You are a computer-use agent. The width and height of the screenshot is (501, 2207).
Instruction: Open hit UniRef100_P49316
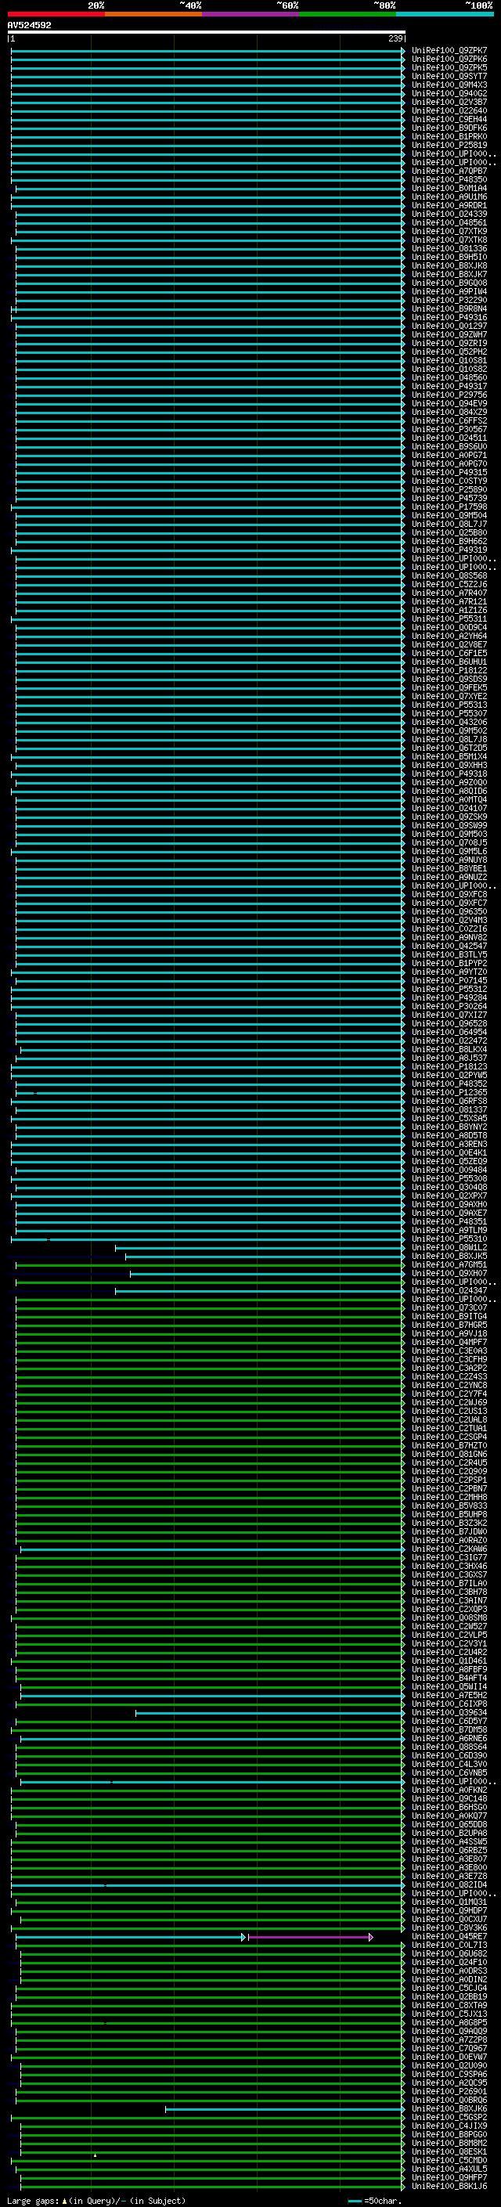tap(449, 317)
